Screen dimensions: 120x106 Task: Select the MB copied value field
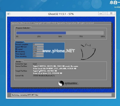(x=38, y=49)
